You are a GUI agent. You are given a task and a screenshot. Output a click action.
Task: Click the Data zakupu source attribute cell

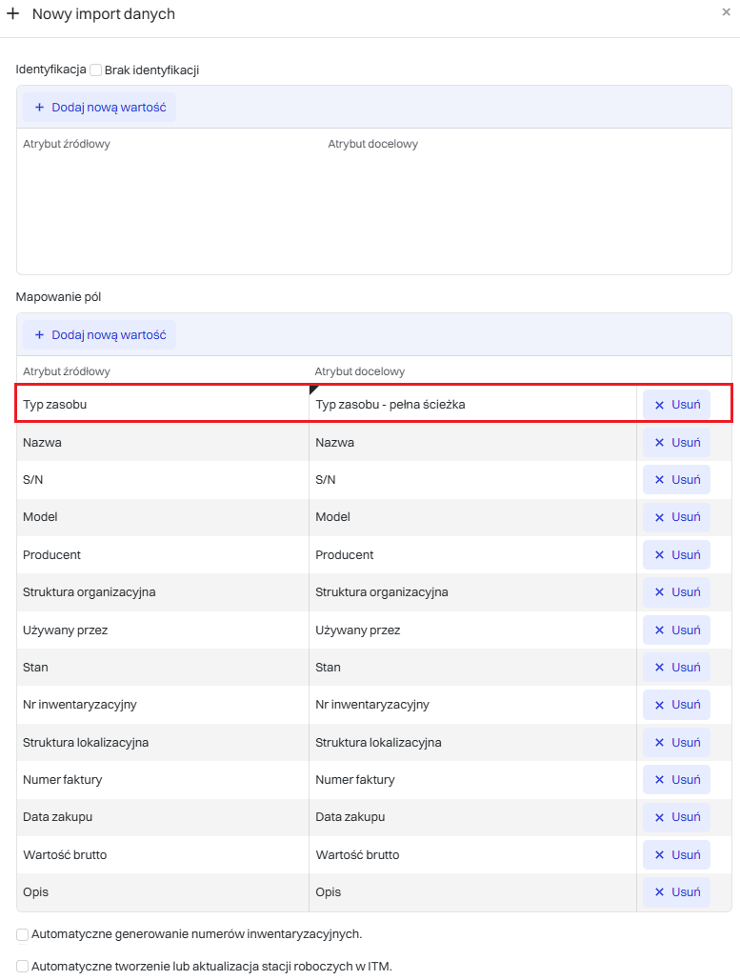(162, 817)
